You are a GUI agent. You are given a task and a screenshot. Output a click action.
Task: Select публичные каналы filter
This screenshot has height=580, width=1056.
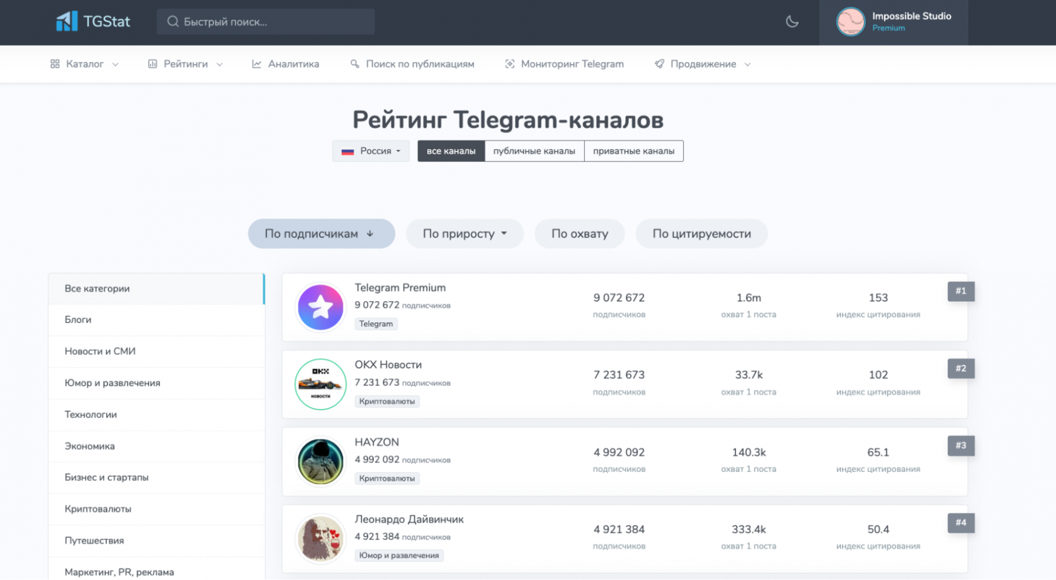pyautogui.click(x=534, y=151)
